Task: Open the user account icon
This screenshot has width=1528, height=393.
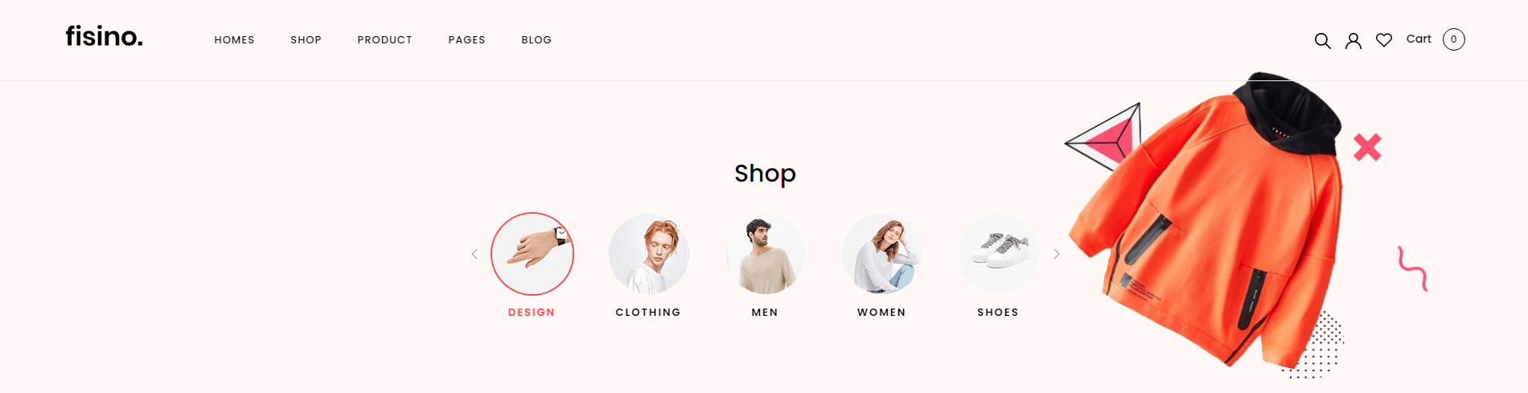Action: pyautogui.click(x=1353, y=40)
